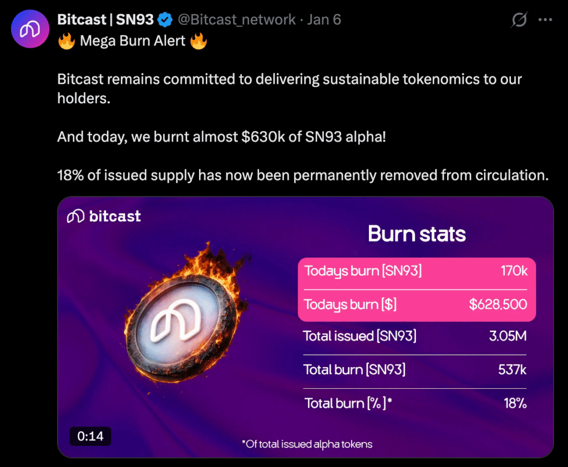568x467 pixels.
Task: Click the Burn stats heading in the video
Action: (417, 234)
